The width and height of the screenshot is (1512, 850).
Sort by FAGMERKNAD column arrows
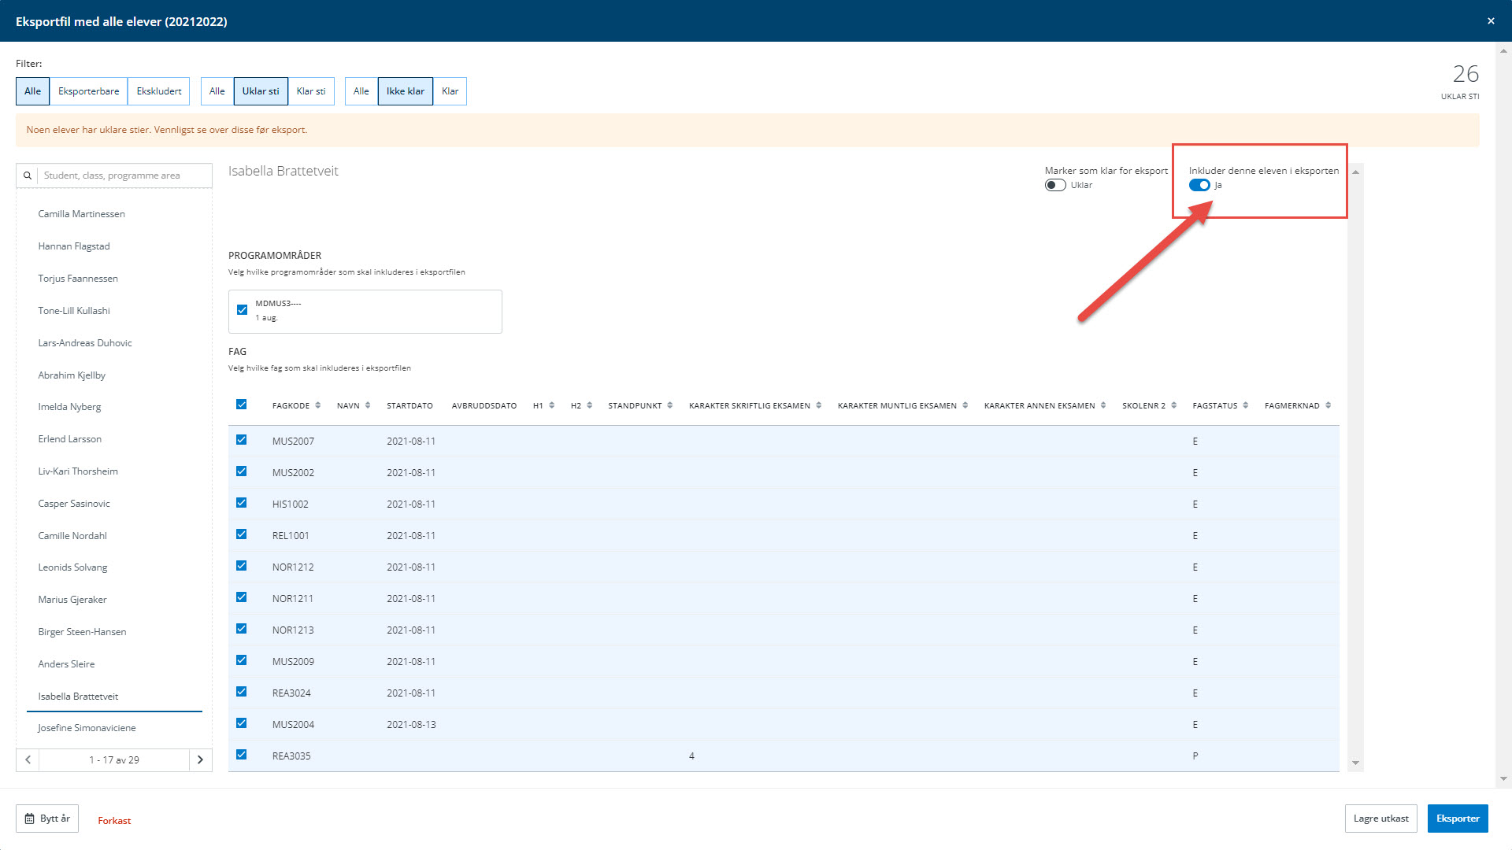[x=1329, y=405]
